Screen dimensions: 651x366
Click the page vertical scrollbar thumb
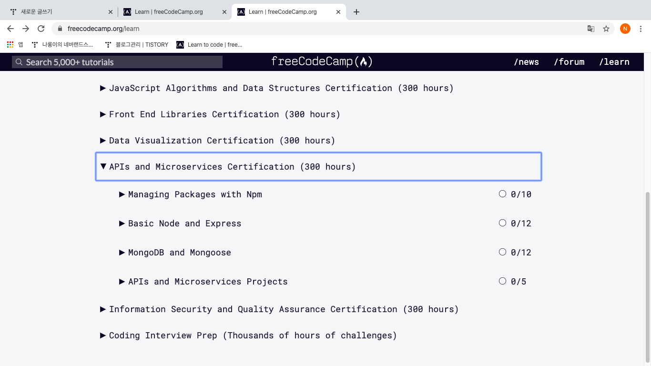coord(647,277)
